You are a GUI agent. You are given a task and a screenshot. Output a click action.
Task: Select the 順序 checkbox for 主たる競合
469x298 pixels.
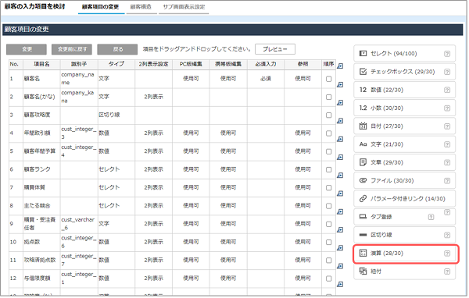coord(329,206)
